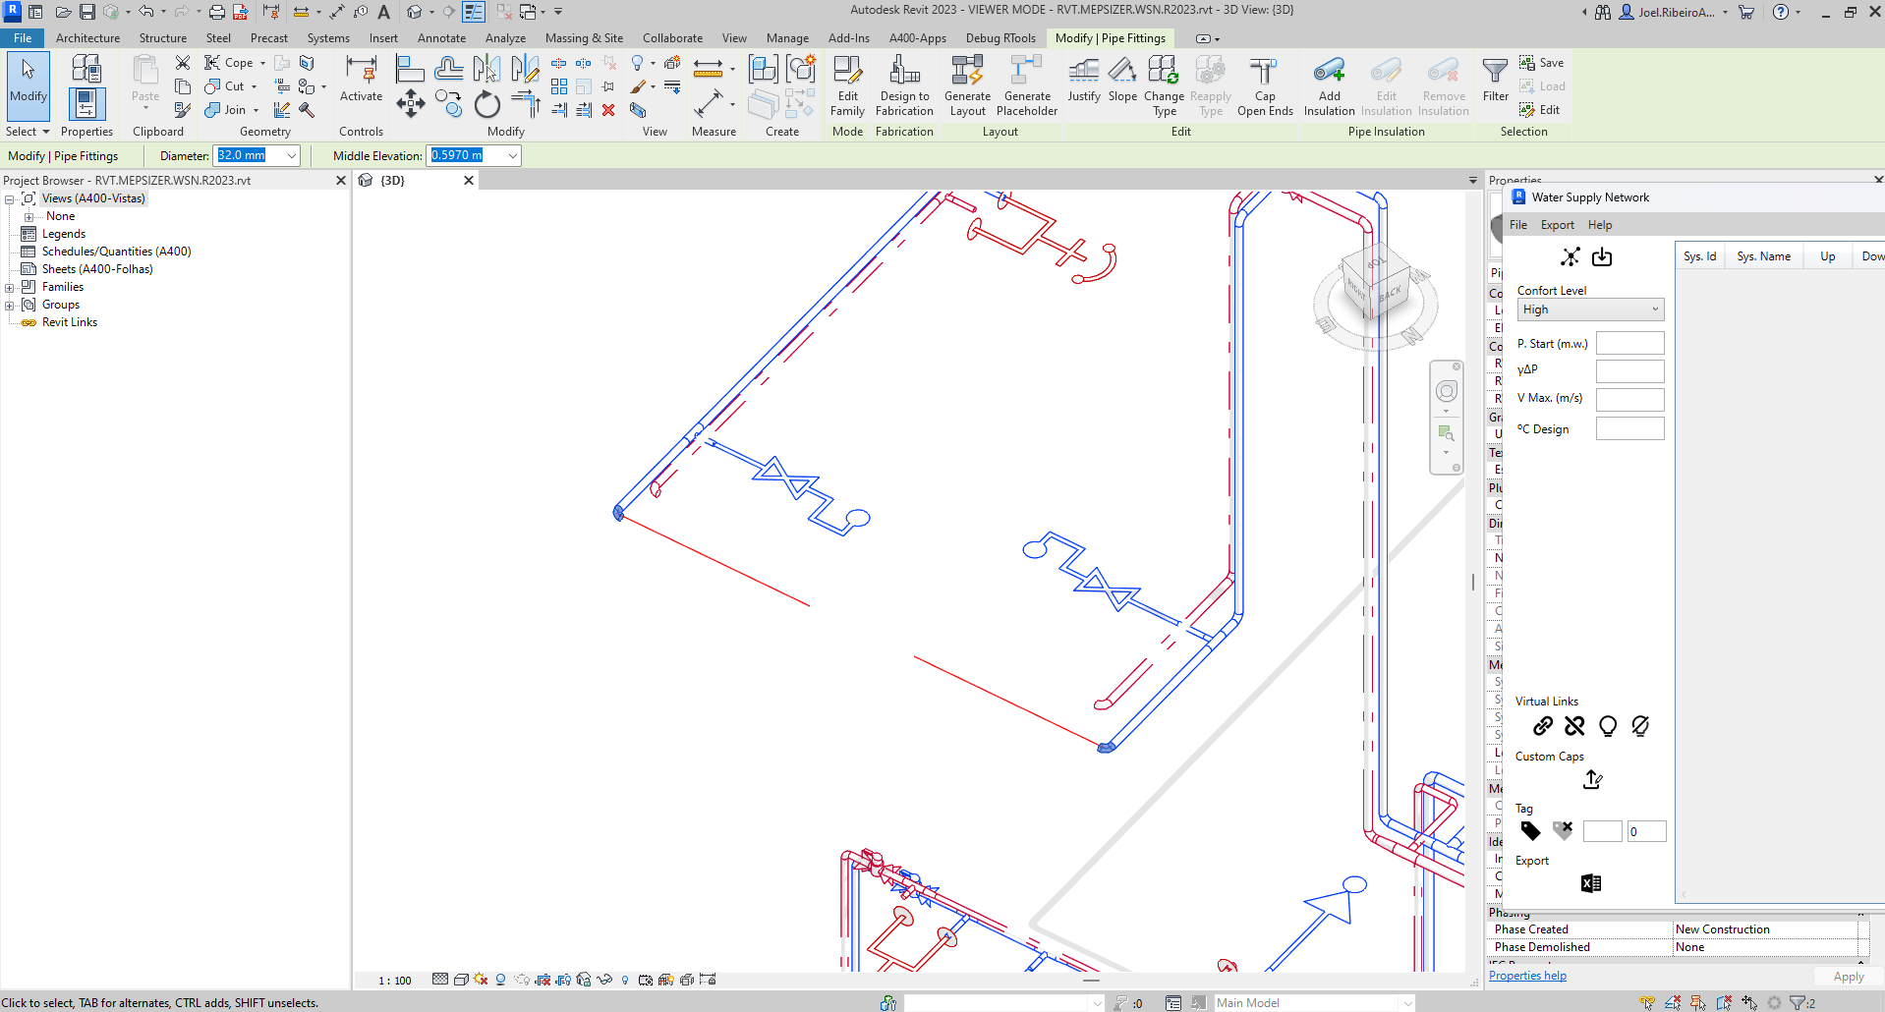Click the Design to Fabrication icon

coord(904,85)
